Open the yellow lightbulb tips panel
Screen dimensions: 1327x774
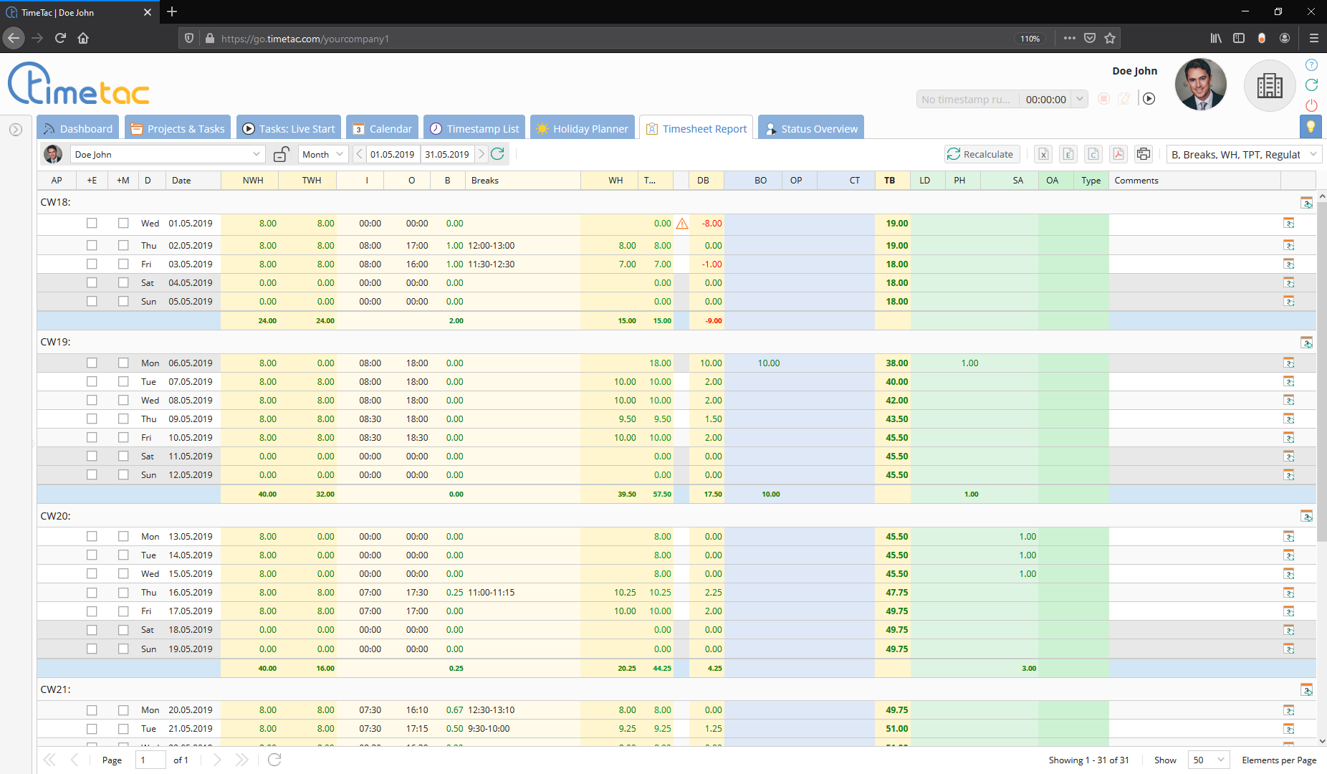1311,127
